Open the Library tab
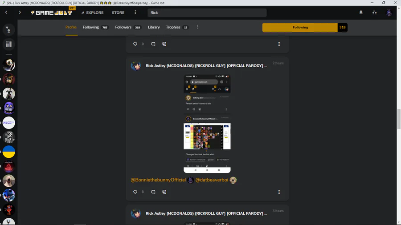 pos(154,27)
